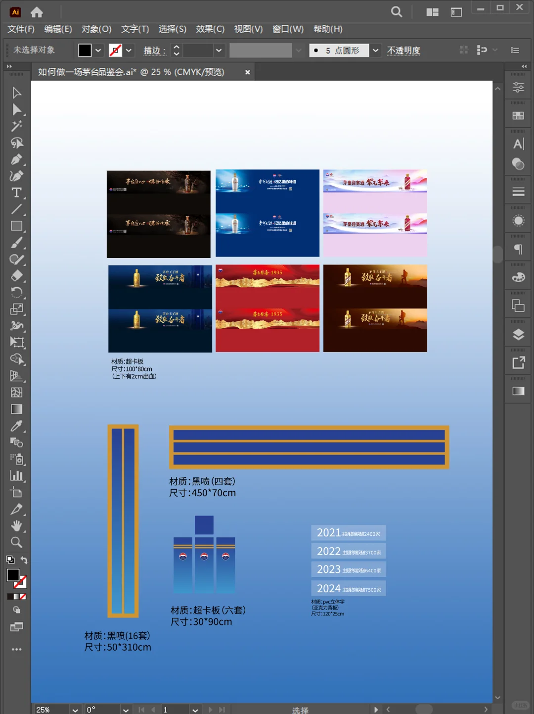
Task: Open the 窗口(W) menu
Action: point(288,29)
